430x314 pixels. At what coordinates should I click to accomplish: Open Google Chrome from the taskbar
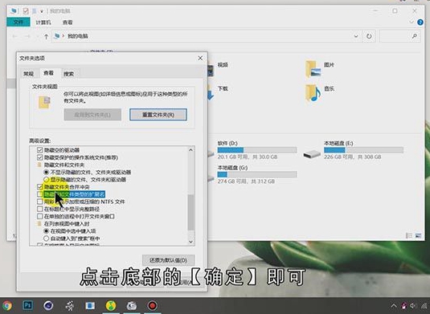point(7,305)
